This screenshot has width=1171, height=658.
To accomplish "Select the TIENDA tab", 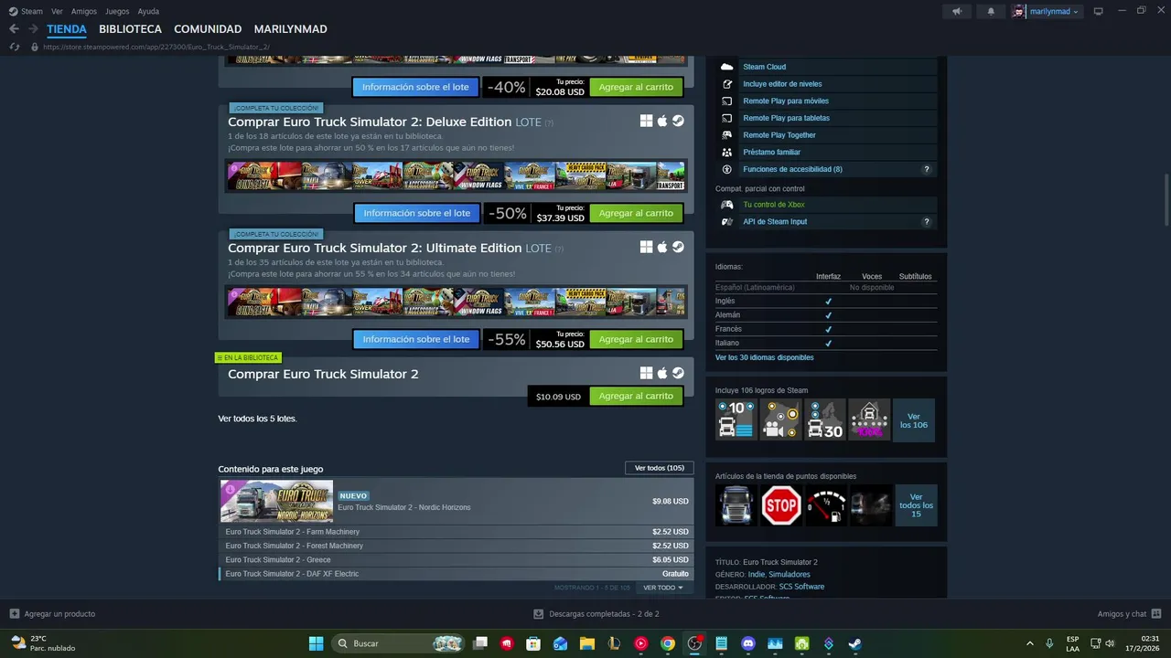I will coord(67,29).
